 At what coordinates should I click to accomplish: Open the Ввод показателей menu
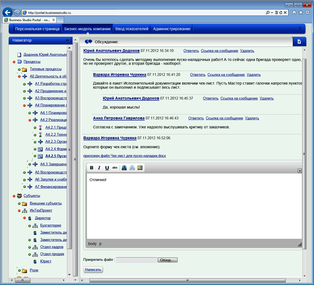tap(132, 29)
